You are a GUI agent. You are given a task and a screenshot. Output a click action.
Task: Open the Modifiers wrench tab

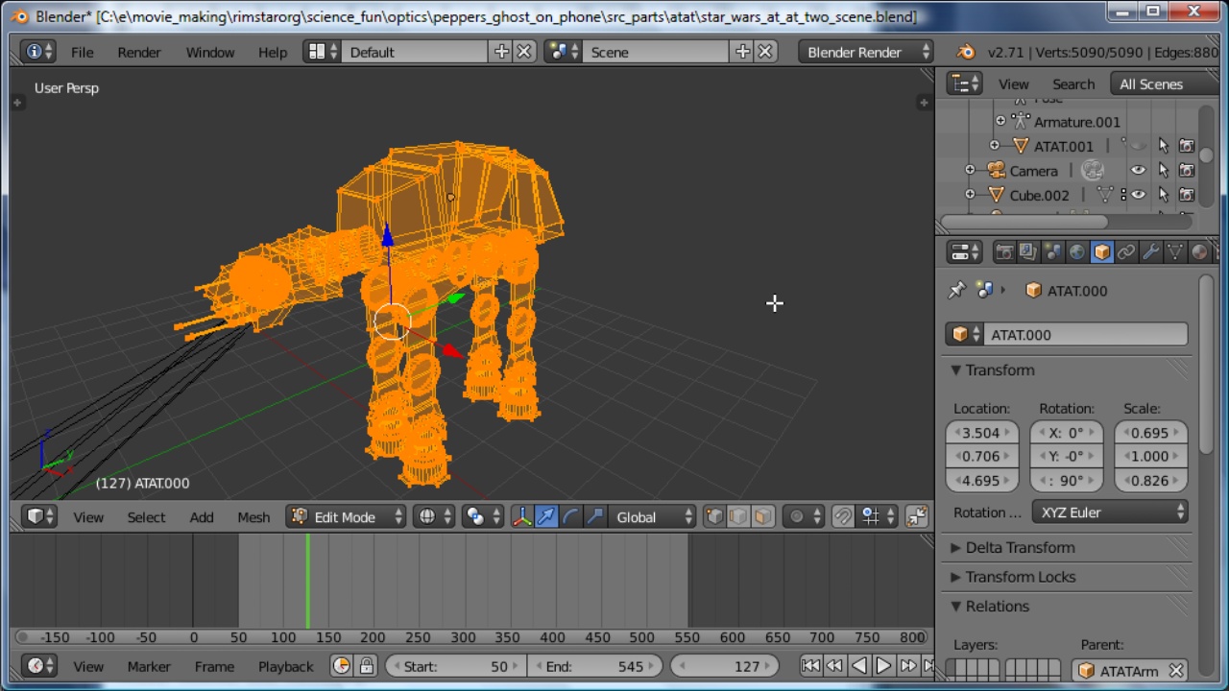click(x=1150, y=251)
